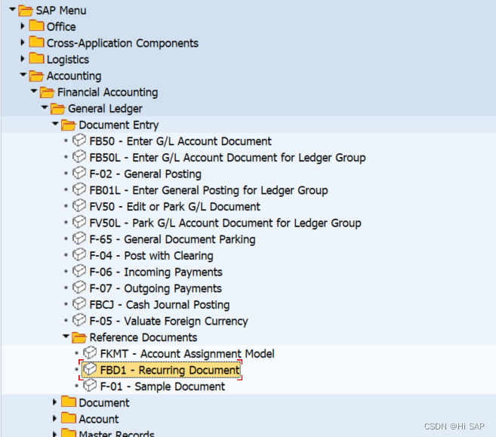
Task: Click the SAP Menu open folder icon
Action: coord(26,11)
